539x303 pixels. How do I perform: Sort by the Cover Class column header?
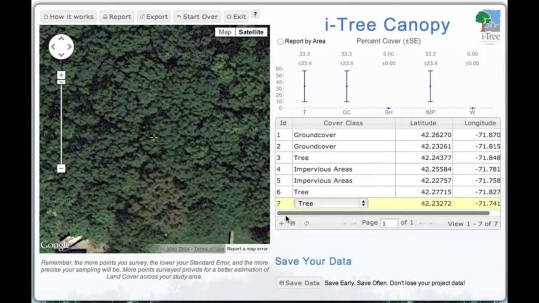[x=343, y=123]
